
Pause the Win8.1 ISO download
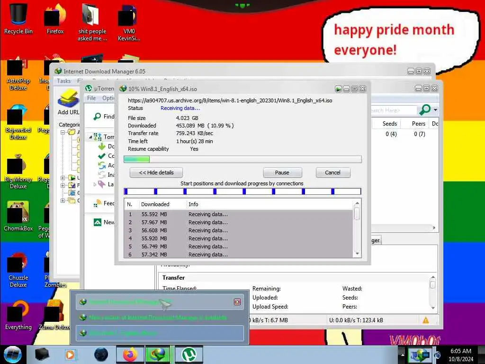[x=282, y=173]
